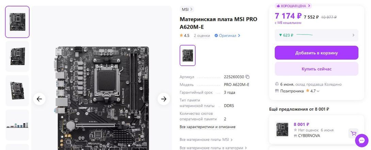Viewport: 371px width, 150px height.
Task: Click the next image arrow
Action: [164, 99]
